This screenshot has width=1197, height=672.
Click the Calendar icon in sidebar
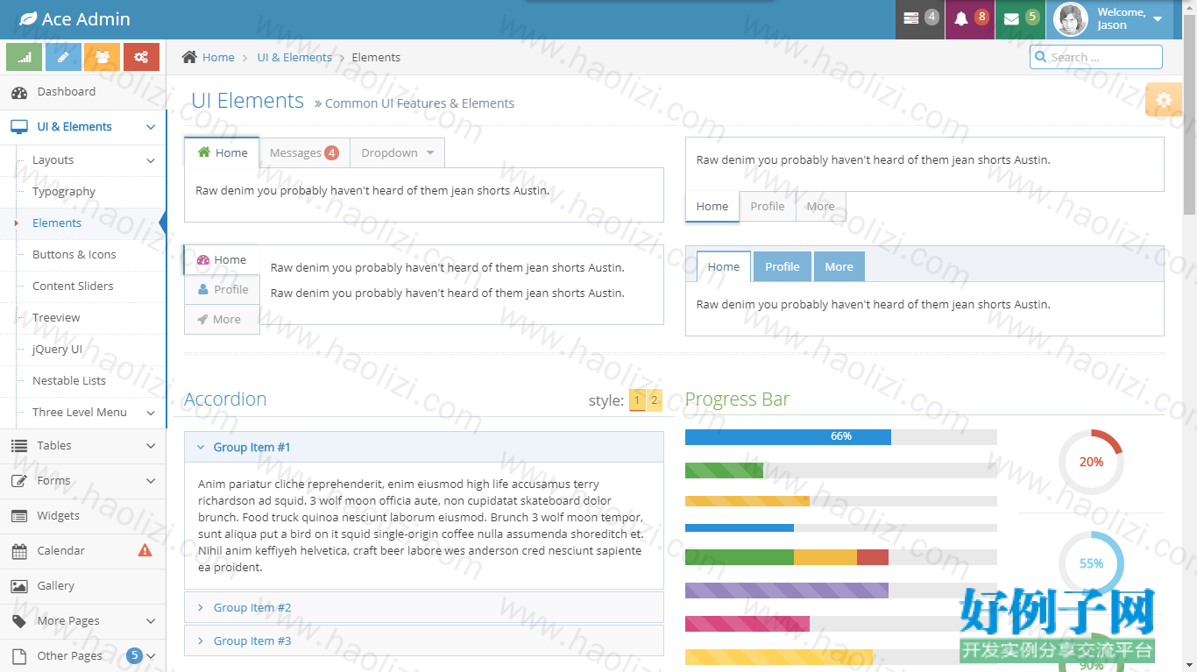(19, 551)
